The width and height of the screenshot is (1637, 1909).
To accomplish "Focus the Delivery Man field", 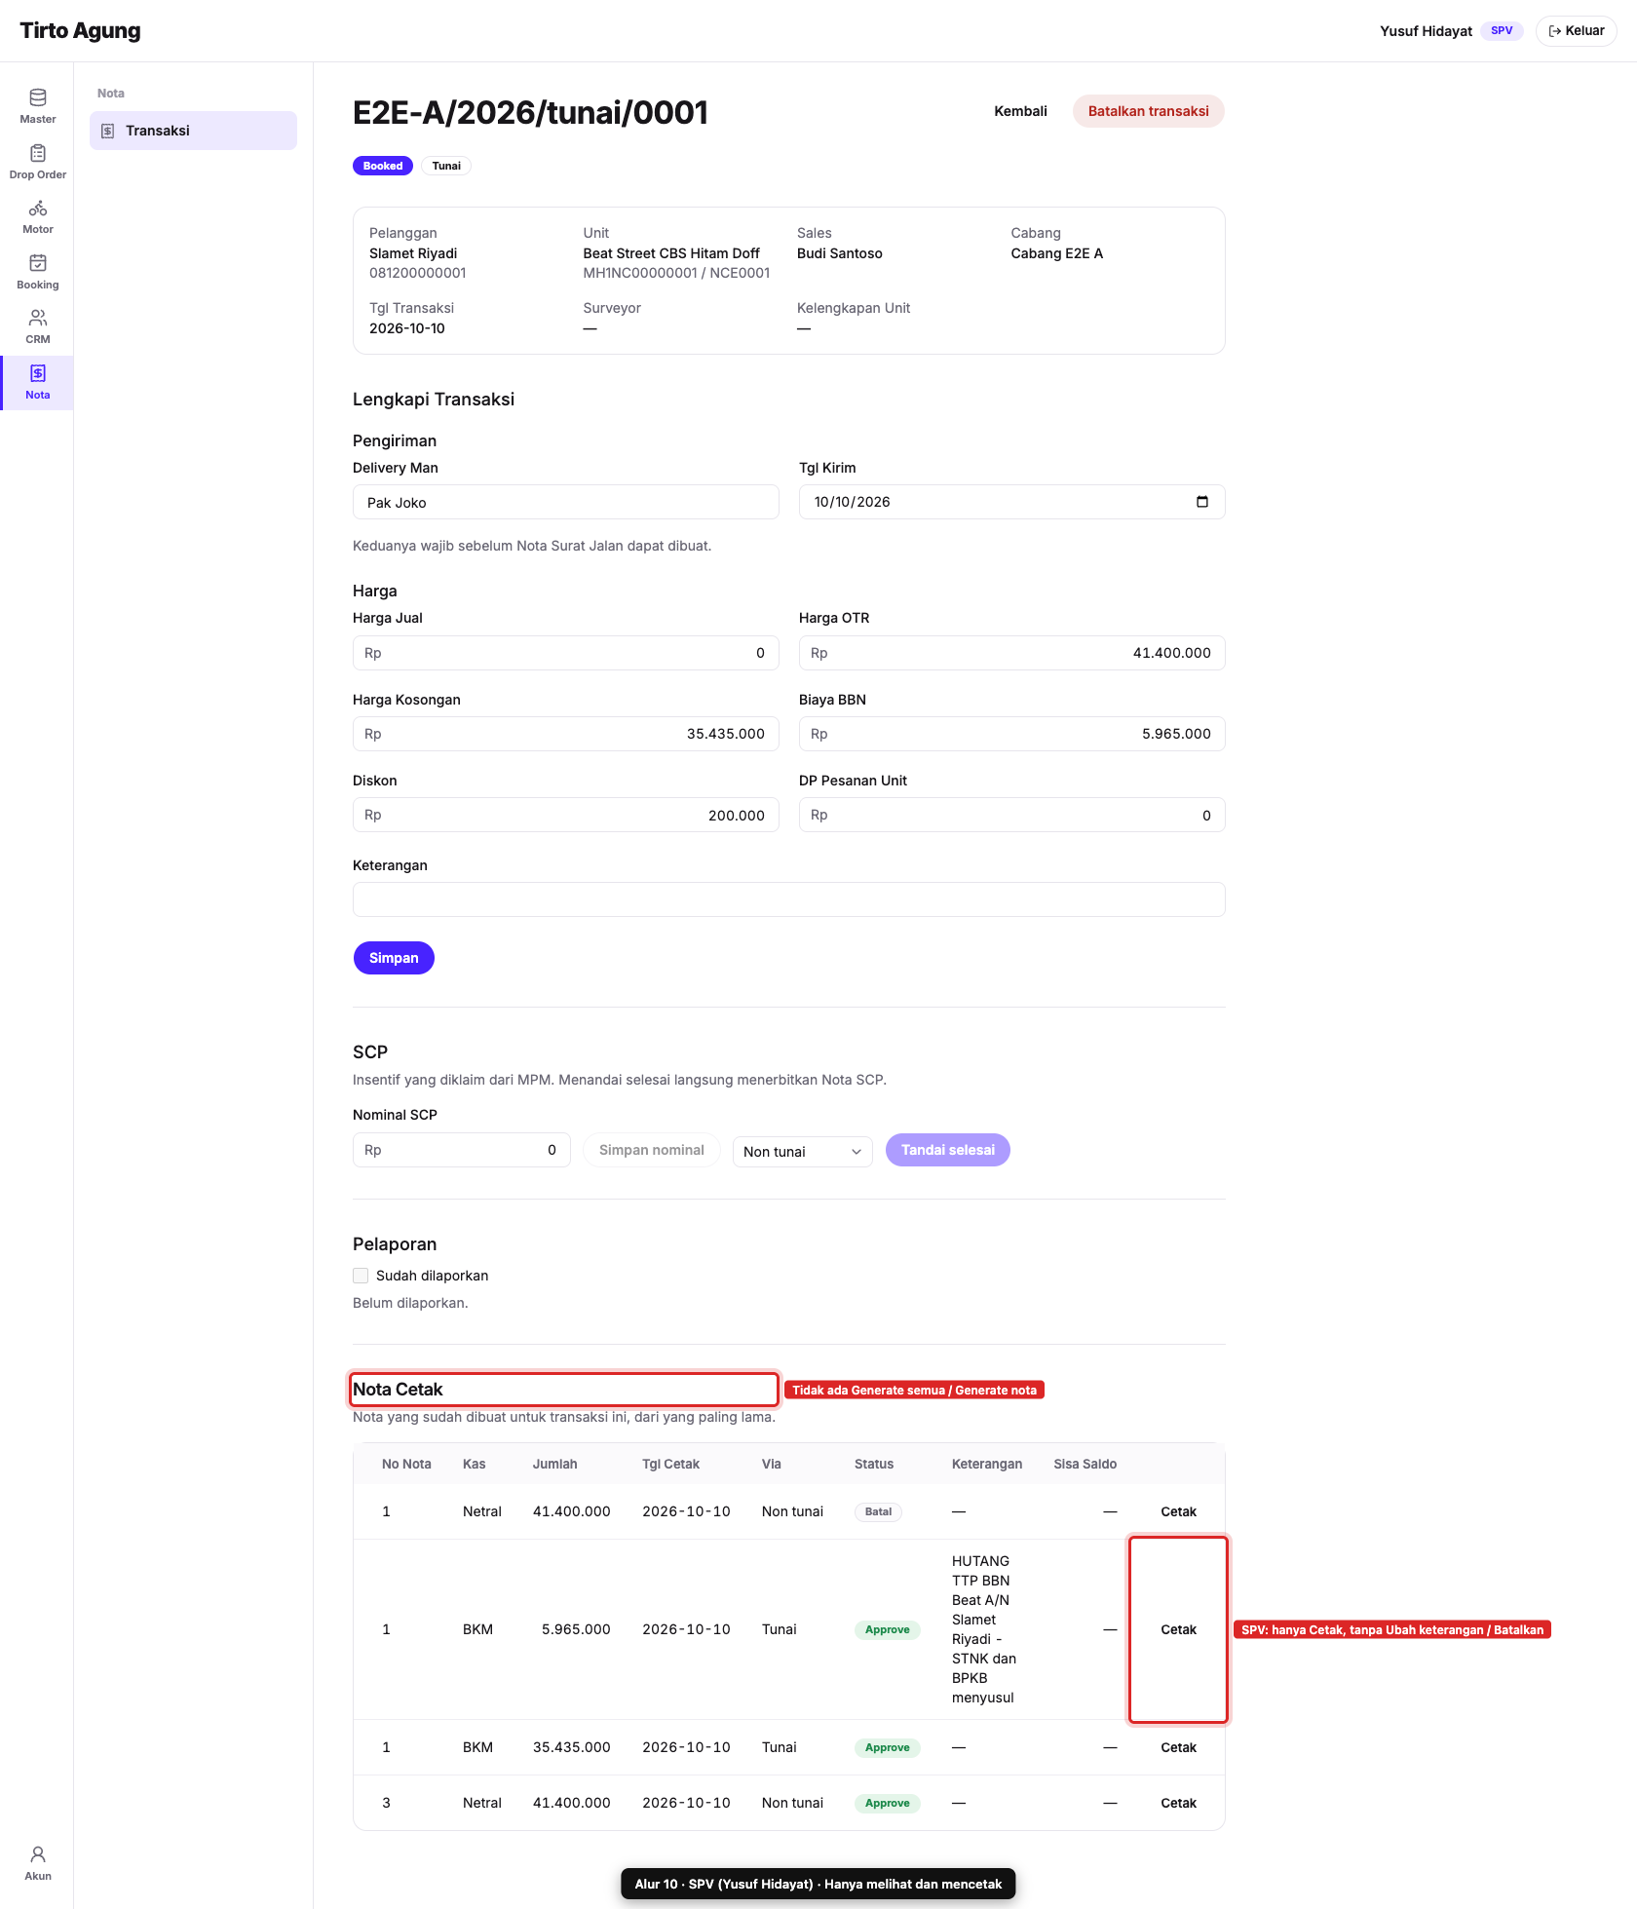I will point(565,502).
